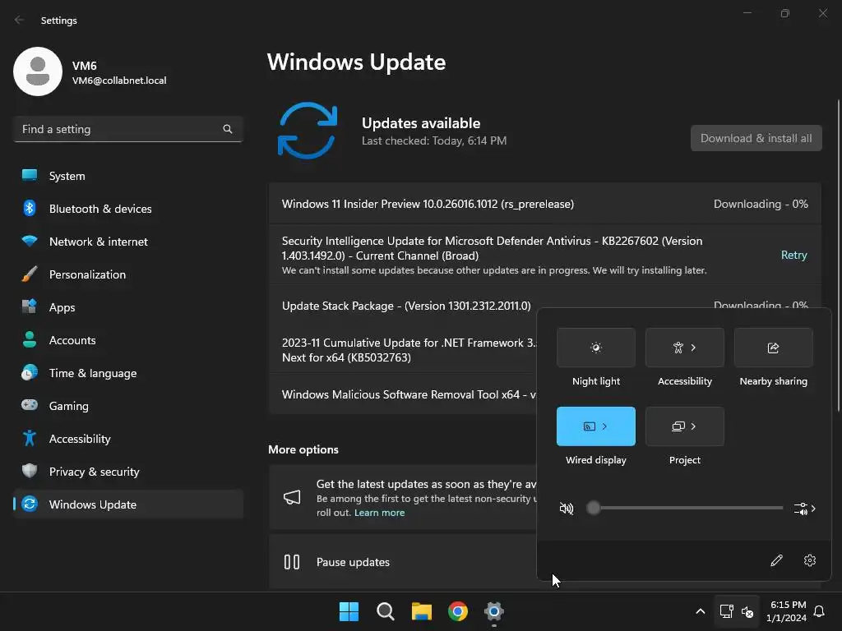Click the pause bars icon

(292, 562)
